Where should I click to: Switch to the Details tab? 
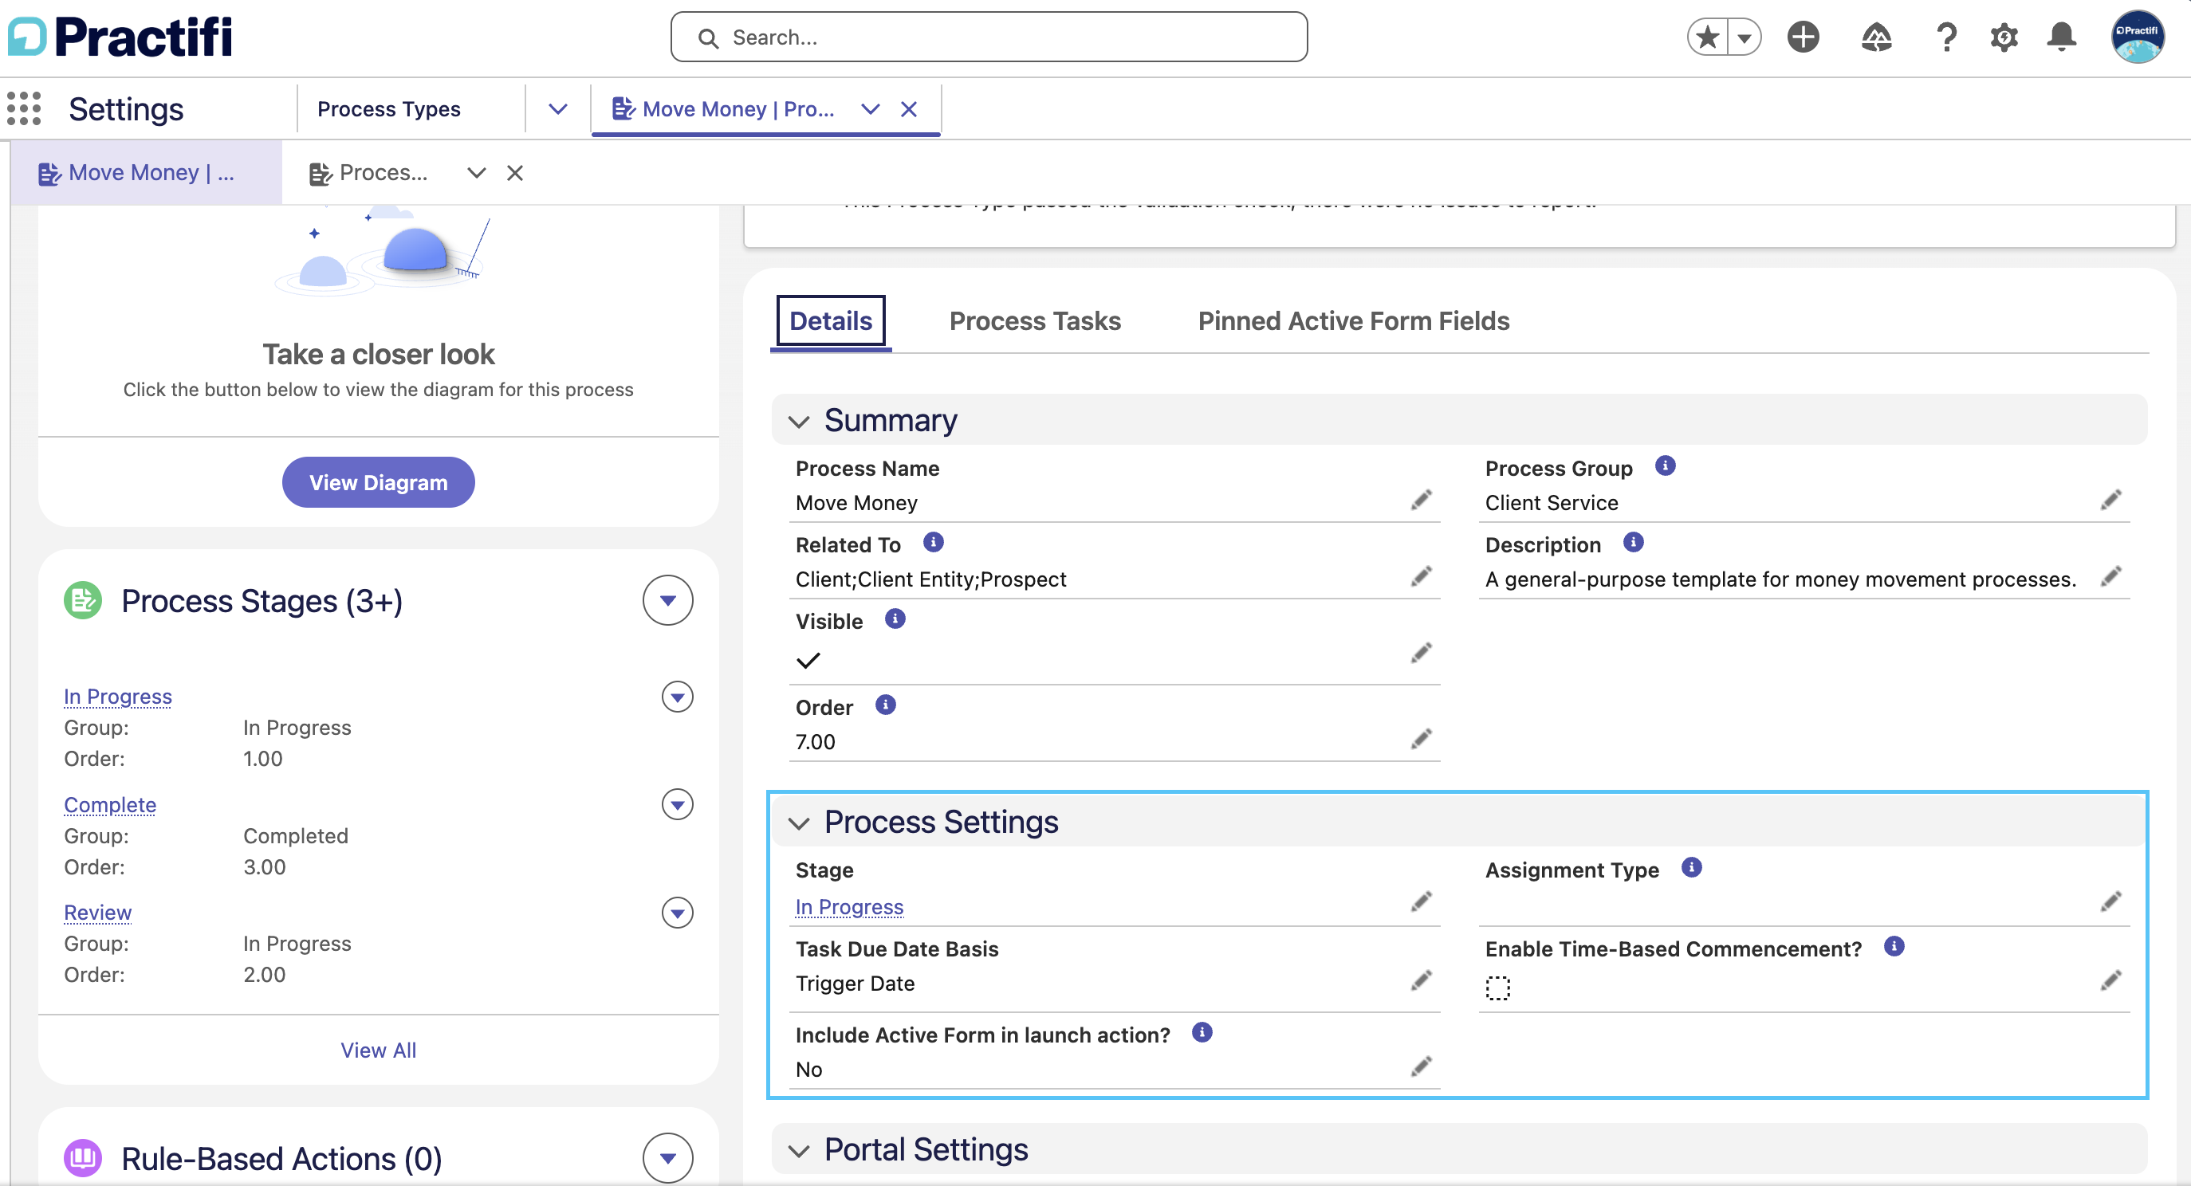tap(831, 320)
